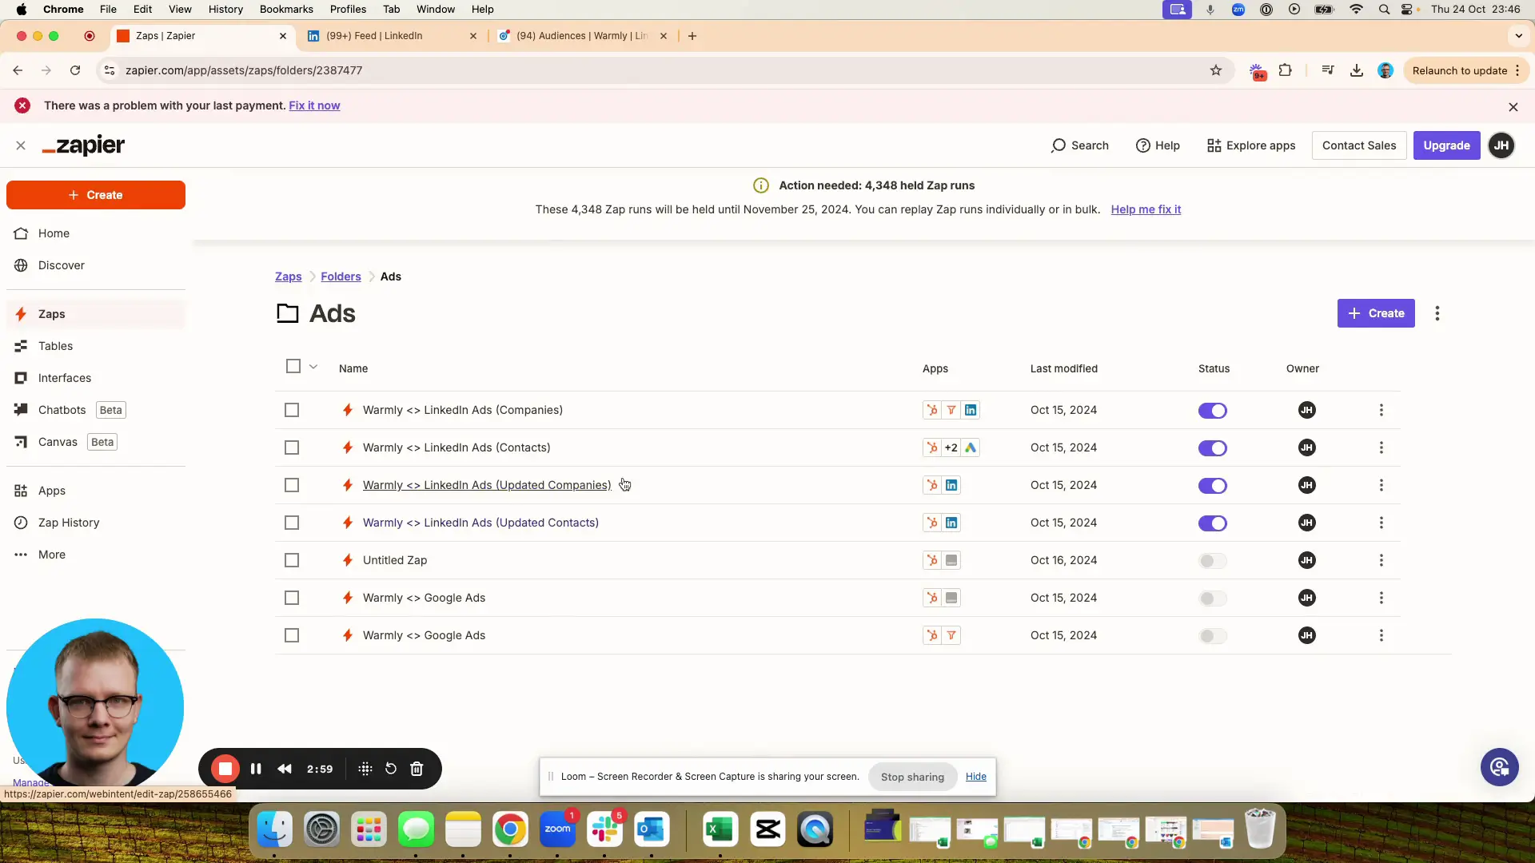Image resolution: width=1535 pixels, height=863 pixels.
Task: Delete the Loom recording
Action: [x=417, y=769]
